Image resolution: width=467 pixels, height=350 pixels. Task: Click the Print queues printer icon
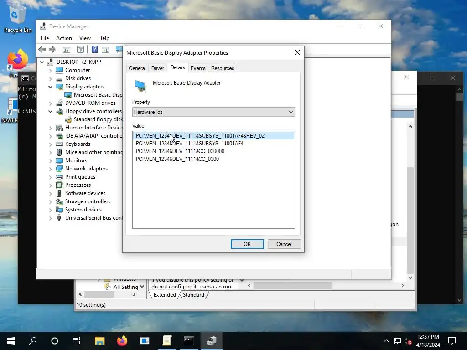click(59, 177)
